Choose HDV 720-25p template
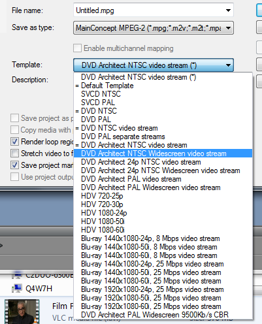The height and width of the screenshot is (324, 262). pyautogui.click(x=163, y=196)
